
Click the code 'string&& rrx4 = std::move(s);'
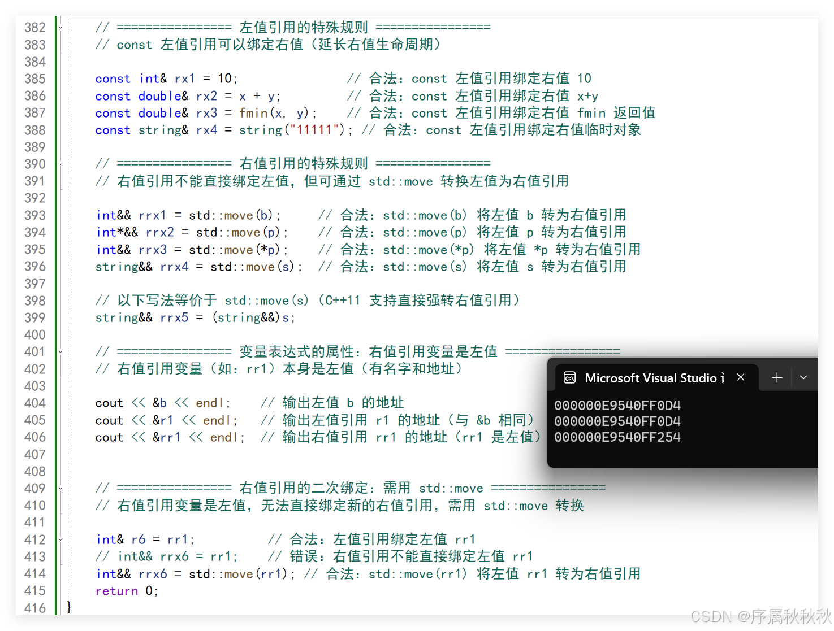(x=199, y=267)
